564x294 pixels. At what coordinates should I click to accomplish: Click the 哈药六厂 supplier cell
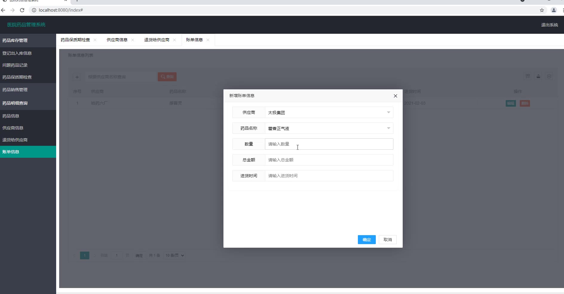99,103
